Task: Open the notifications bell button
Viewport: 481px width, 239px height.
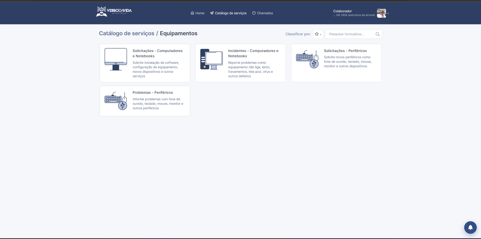Action: [470, 227]
